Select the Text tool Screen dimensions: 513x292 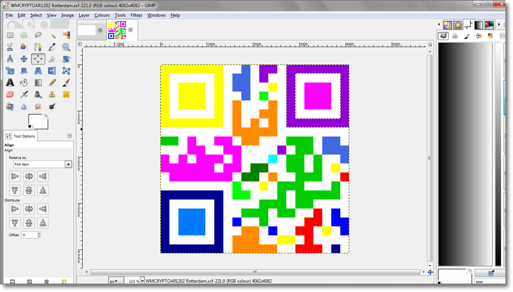10,83
